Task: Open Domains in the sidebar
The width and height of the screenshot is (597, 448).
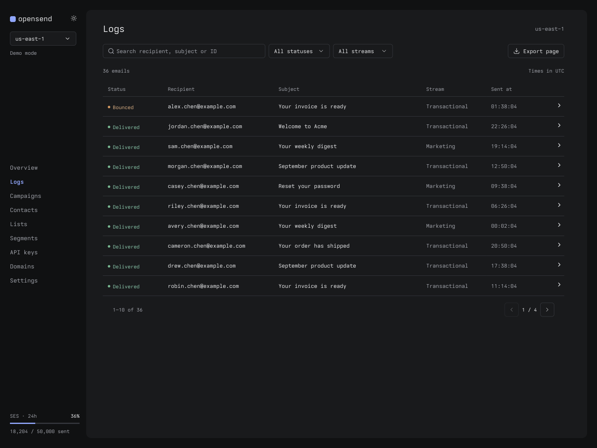Action: coord(22,266)
